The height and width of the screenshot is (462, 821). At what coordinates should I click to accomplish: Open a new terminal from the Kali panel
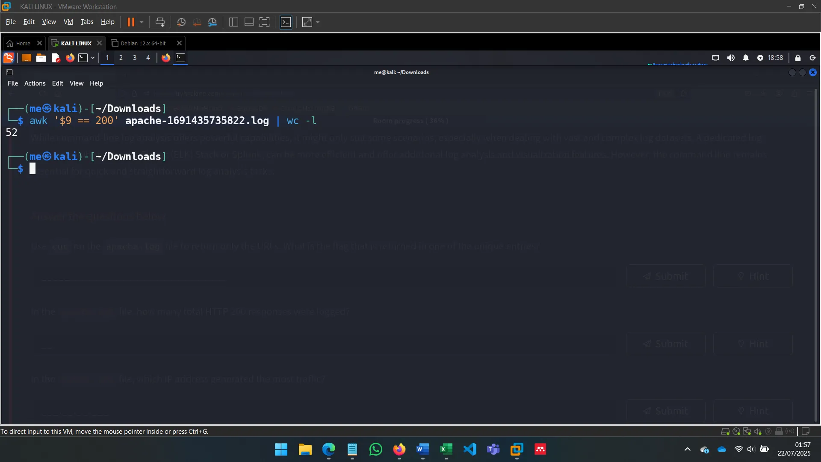click(84, 58)
